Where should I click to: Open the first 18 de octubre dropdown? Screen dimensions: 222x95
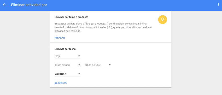pos(67,65)
